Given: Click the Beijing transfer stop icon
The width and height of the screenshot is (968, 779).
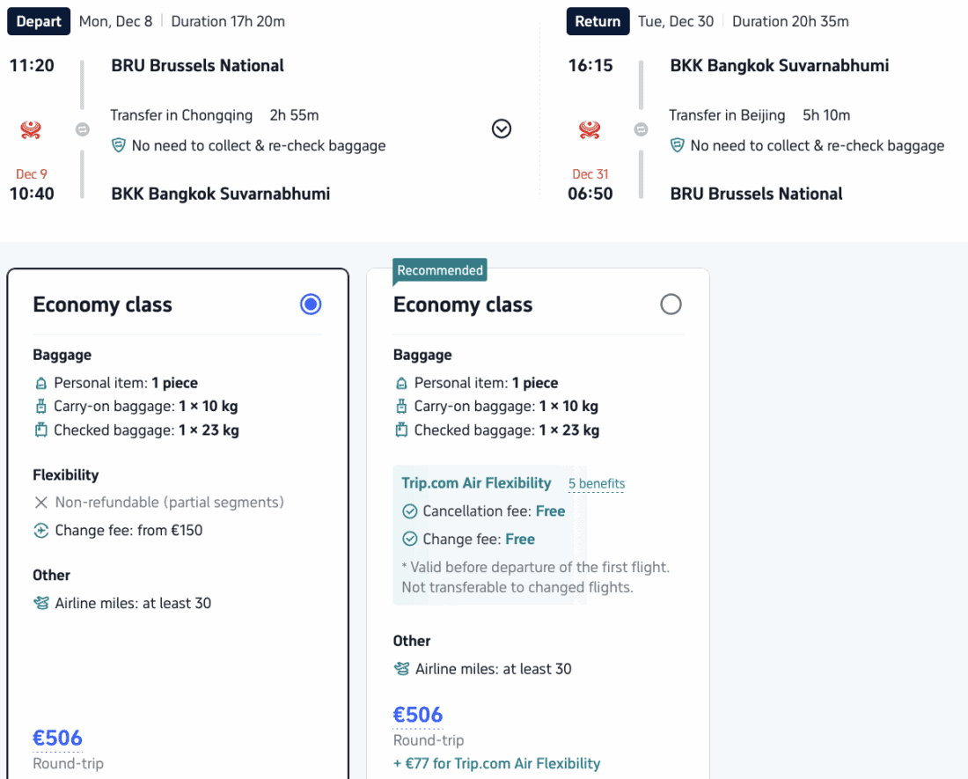Looking at the screenshot, I should click(x=642, y=129).
